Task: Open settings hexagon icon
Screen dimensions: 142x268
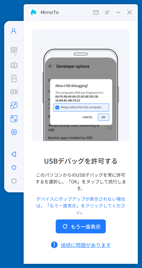Action: (14, 132)
